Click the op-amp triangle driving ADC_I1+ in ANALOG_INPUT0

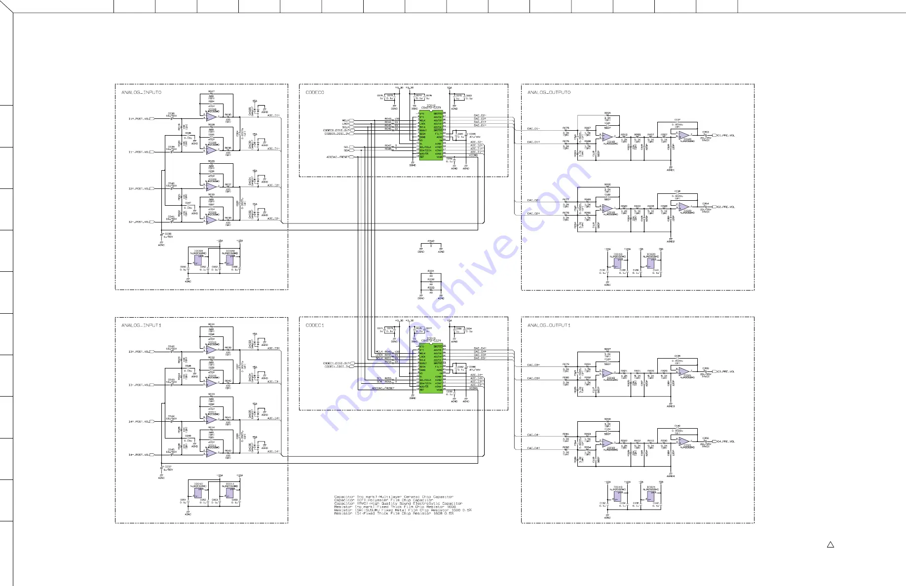pyautogui.click(x=211, y=117)
